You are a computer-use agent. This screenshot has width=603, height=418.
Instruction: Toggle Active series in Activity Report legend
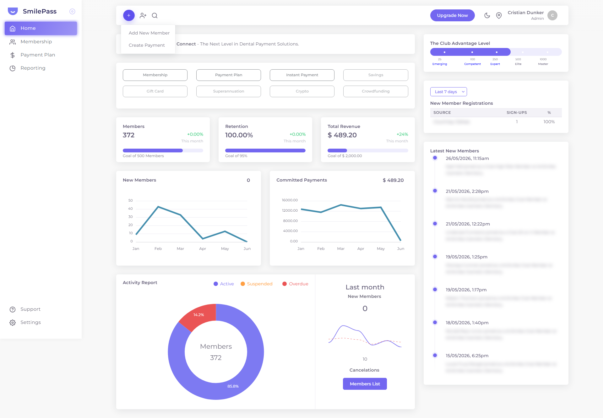224,284
